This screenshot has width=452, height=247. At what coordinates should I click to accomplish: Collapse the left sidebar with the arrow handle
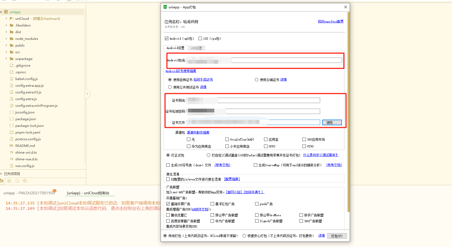(88, 94)
